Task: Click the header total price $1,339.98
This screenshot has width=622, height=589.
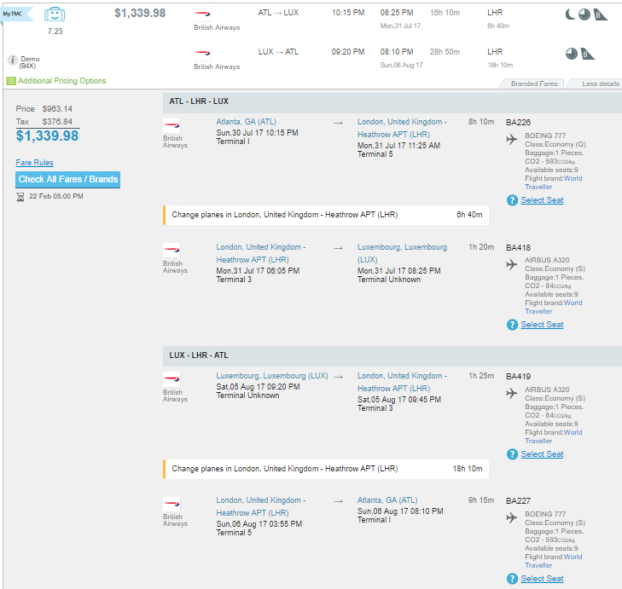Action: pos(140,13)
